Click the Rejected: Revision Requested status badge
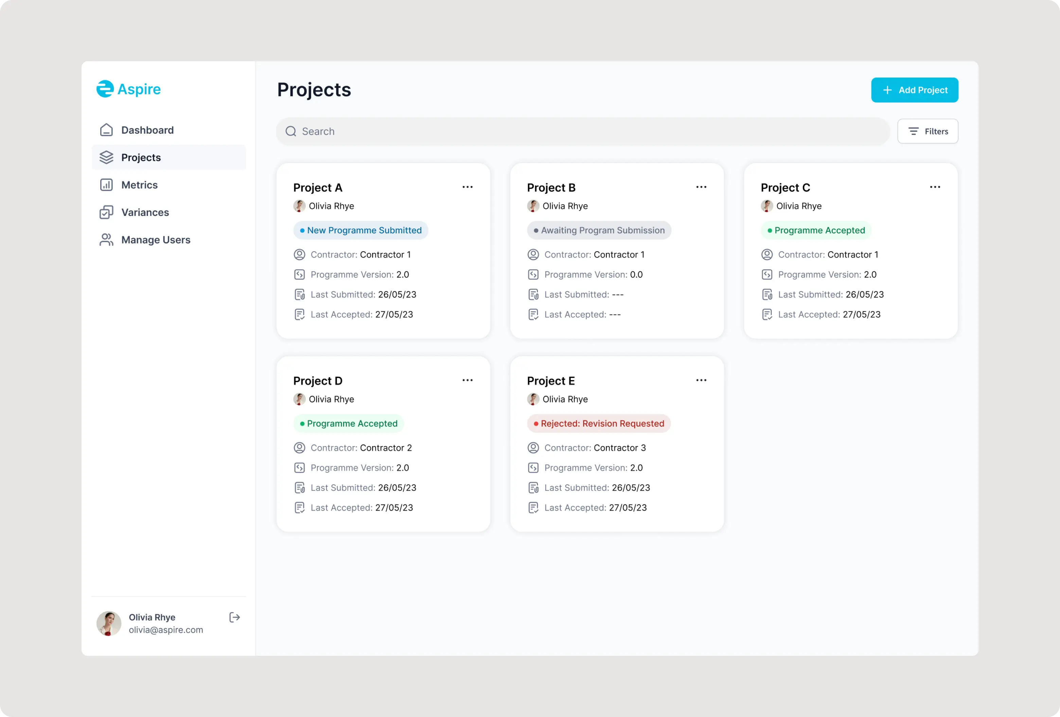1060x717 pixels. pyautogui.click(x=599, y=424)
